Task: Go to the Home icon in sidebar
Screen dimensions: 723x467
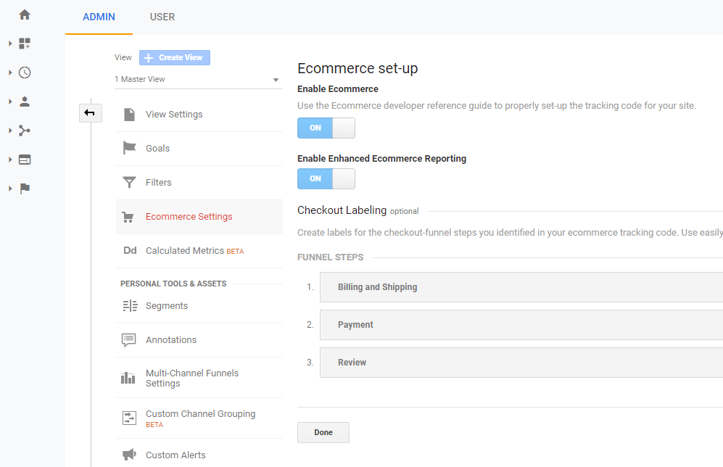Action: (x=25, y=15)
